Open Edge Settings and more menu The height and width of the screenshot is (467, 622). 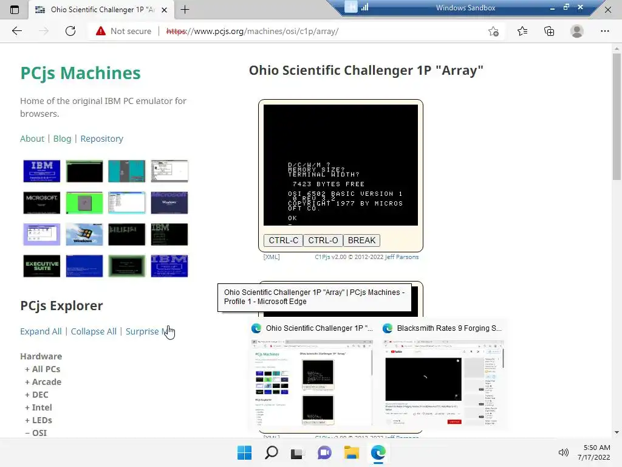pos(604,31)
